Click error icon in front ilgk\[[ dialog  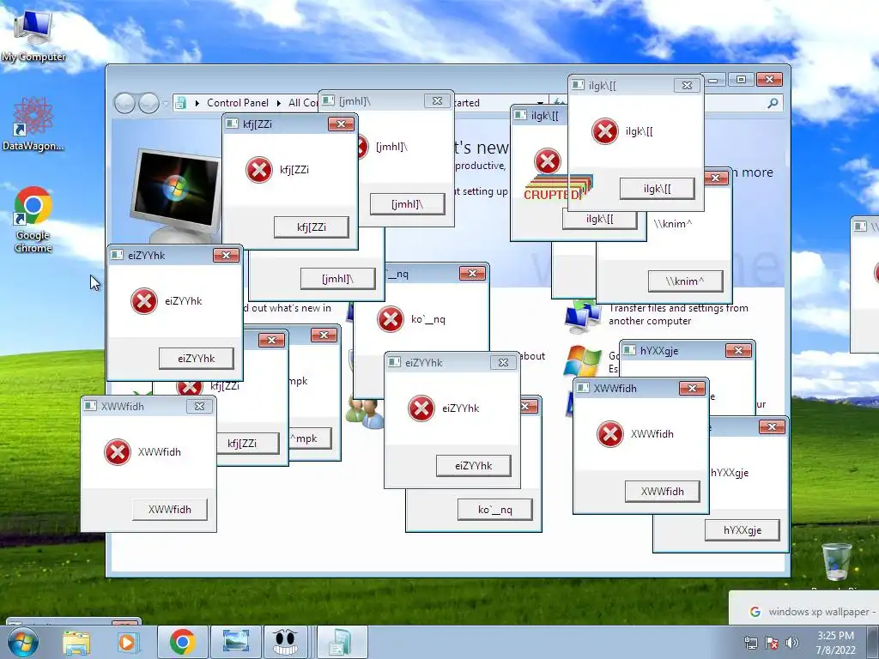(605, 131)
